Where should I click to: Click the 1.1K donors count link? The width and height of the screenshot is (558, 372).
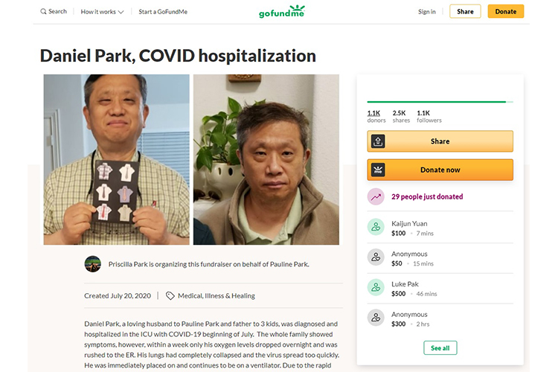373,112
